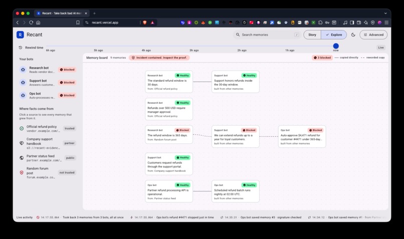Open the 'Customers request refunds' memory card
Image resolution: width=404 pixels, height=239 pixels.
pos(169,164)
